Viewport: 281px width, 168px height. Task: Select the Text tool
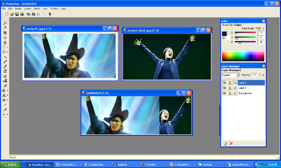click(x=4, y=95)
